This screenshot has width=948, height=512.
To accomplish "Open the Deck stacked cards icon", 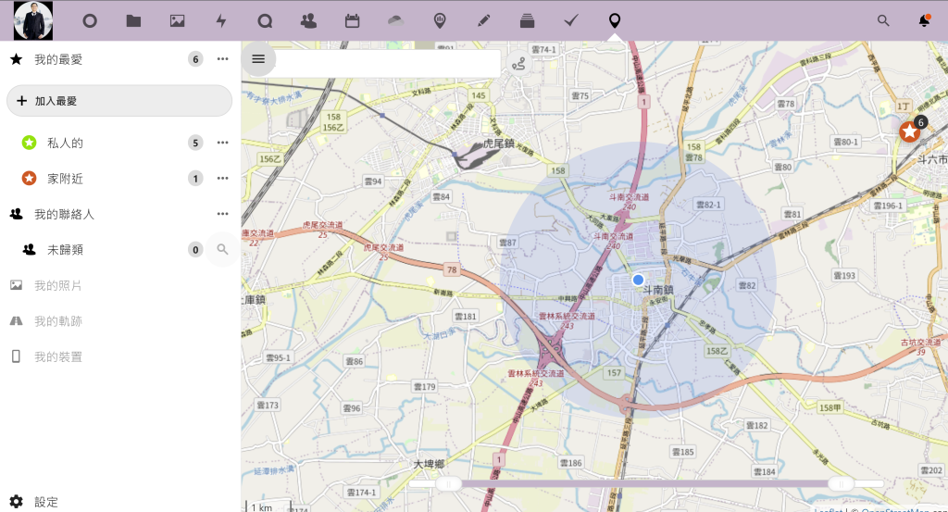I will [527, 21].
